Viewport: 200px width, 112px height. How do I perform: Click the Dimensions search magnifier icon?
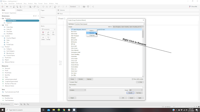pos(36,16)
